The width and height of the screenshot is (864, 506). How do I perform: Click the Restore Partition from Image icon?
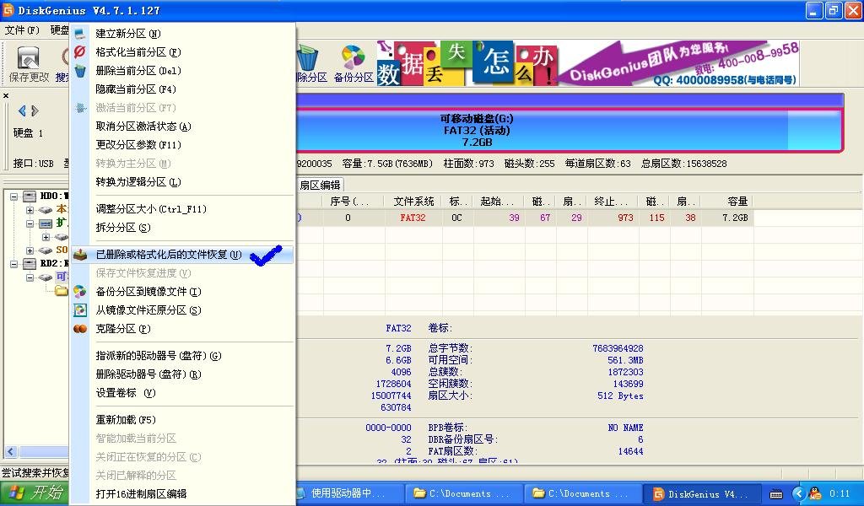[x=80, y=310]
